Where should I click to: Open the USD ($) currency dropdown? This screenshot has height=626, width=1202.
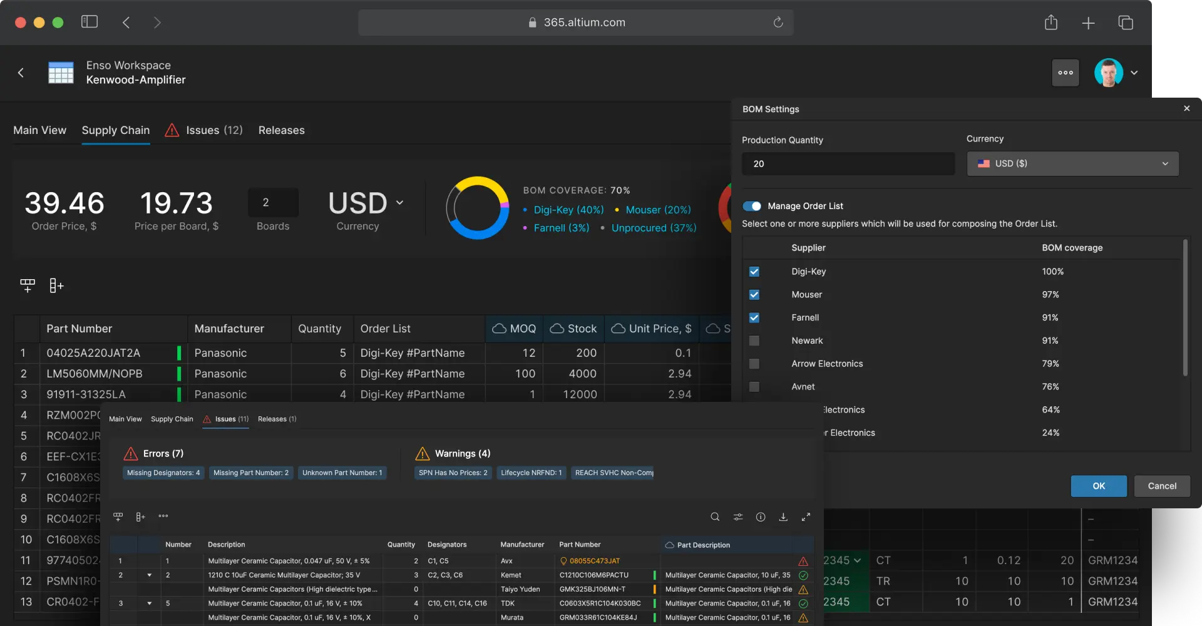tap(1072, 163)
